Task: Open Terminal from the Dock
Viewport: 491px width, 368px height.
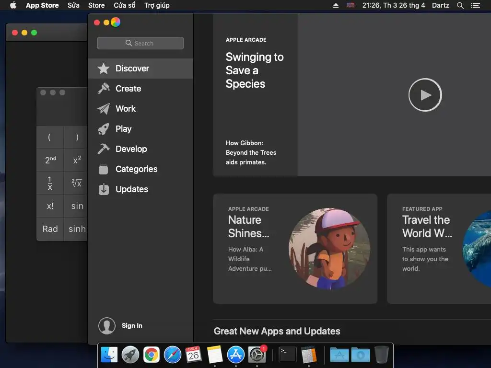Action: click(x=288, y=355)
